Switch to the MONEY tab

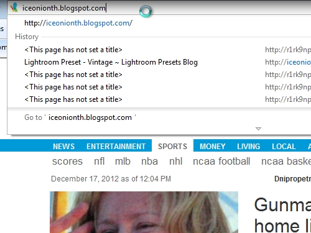pyautogui.click(x=213, y=147)
